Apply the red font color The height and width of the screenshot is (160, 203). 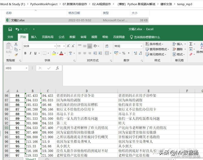click(x=61, y=53)
